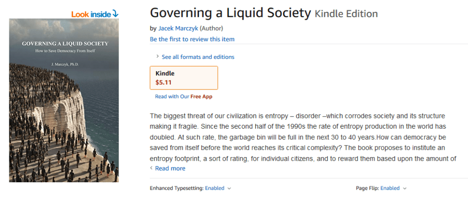Select the Kindle format box

tap(184, 78)
